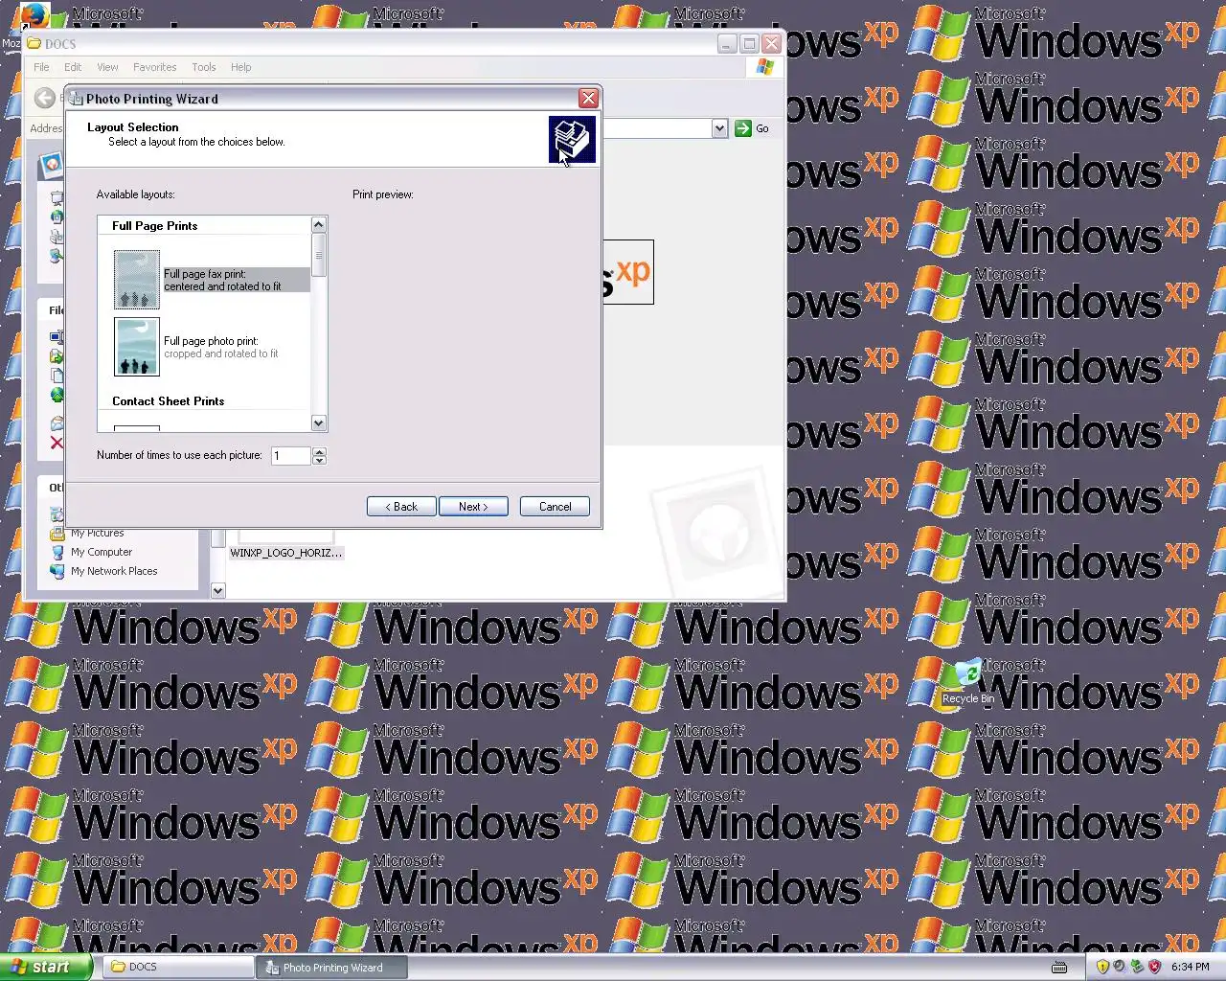Go Back in the Photo Printing Wizard

pyautogui.click(x=401, y=507)
